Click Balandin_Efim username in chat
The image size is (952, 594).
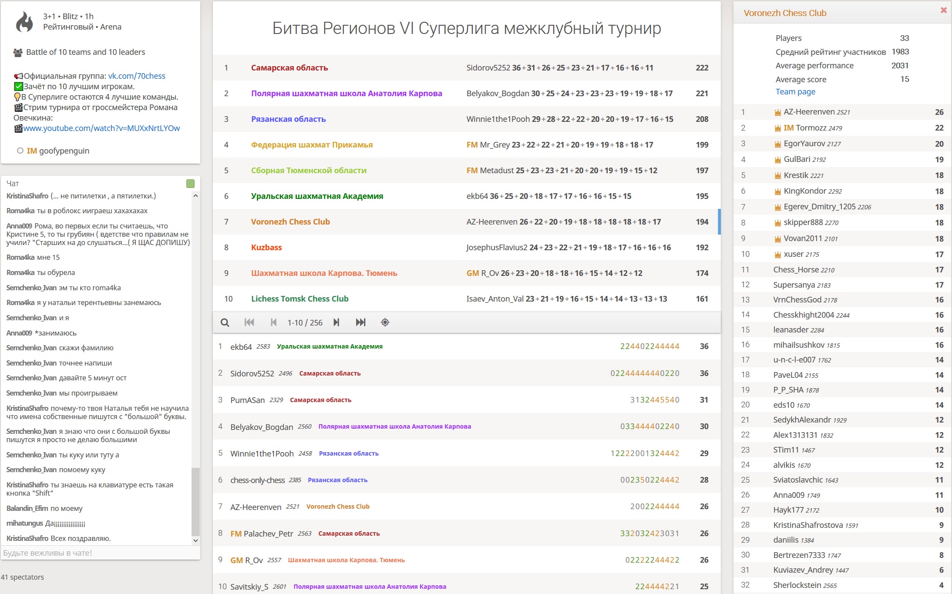pyautogui.click(x=27, y=508)
